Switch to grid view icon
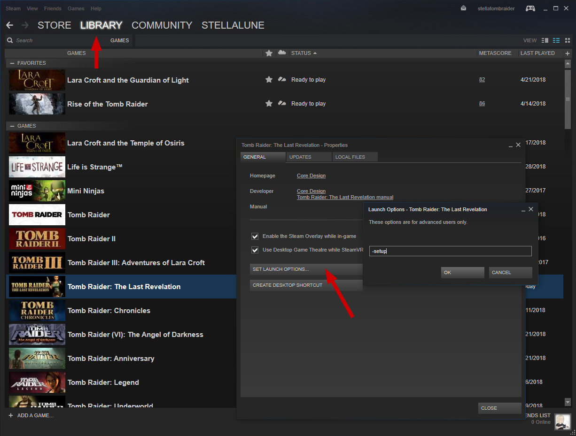Image resolution: width=576 pixels, height=436 pixels. click(567, 40)
